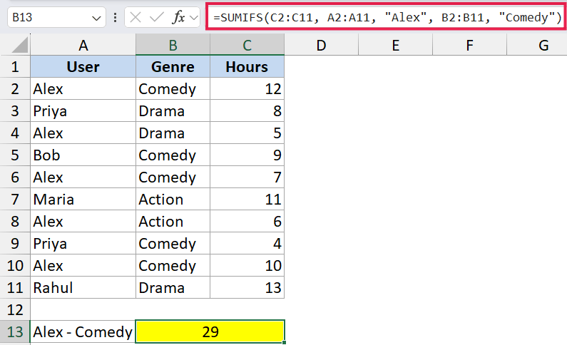Image resolution: width=567 pixels, height=345 pixels.
Task: Click Comedy cell in Bob's row
Action: pyautogui.click(x=173, y=155)
